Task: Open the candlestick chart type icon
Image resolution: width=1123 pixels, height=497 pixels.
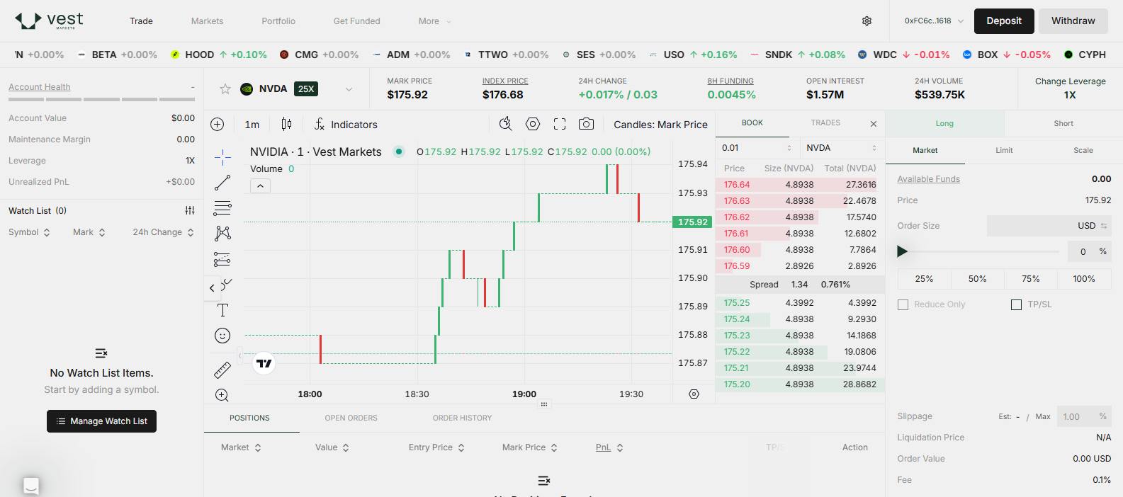Action: coord(286,125)
